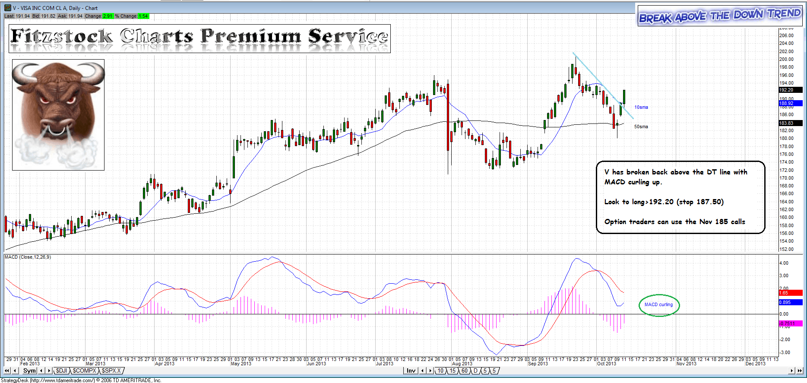Click the left arrow next to Inv

tap(423, 370)
